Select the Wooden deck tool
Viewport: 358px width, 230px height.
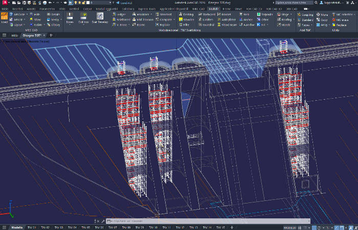pos(186,19)
